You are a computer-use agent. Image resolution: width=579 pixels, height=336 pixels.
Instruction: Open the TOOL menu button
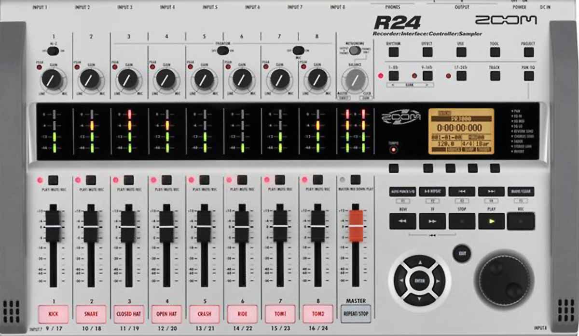click(495, 52)
